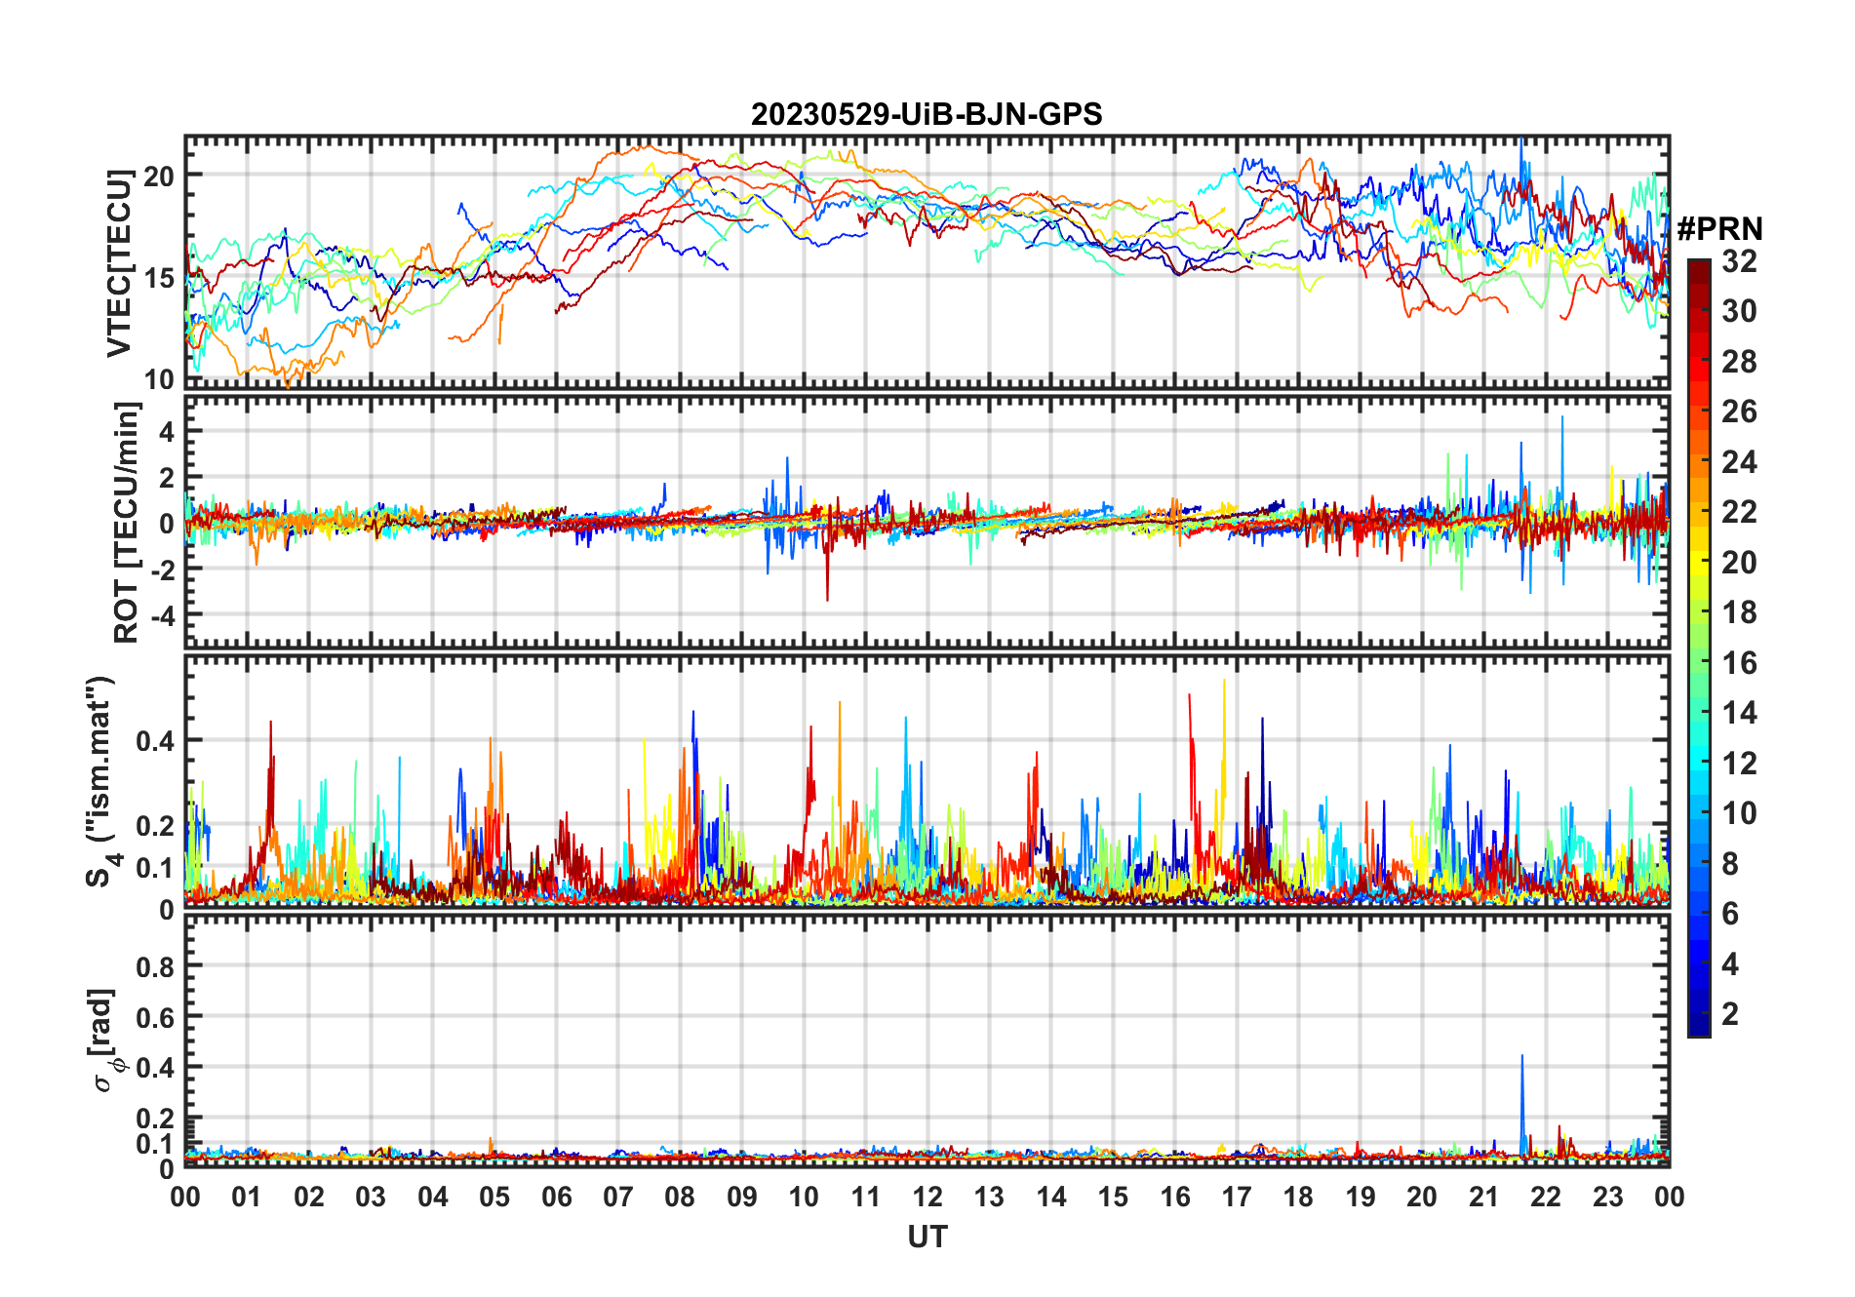This screenshot has height=1297, width=1855.
Task: Click UT axis tick label "08"
Action: 680,1198
